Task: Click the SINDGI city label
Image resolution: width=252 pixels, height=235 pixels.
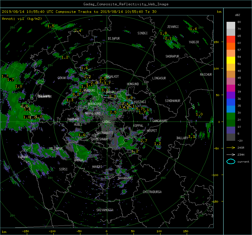Action: tap(143, 33)
